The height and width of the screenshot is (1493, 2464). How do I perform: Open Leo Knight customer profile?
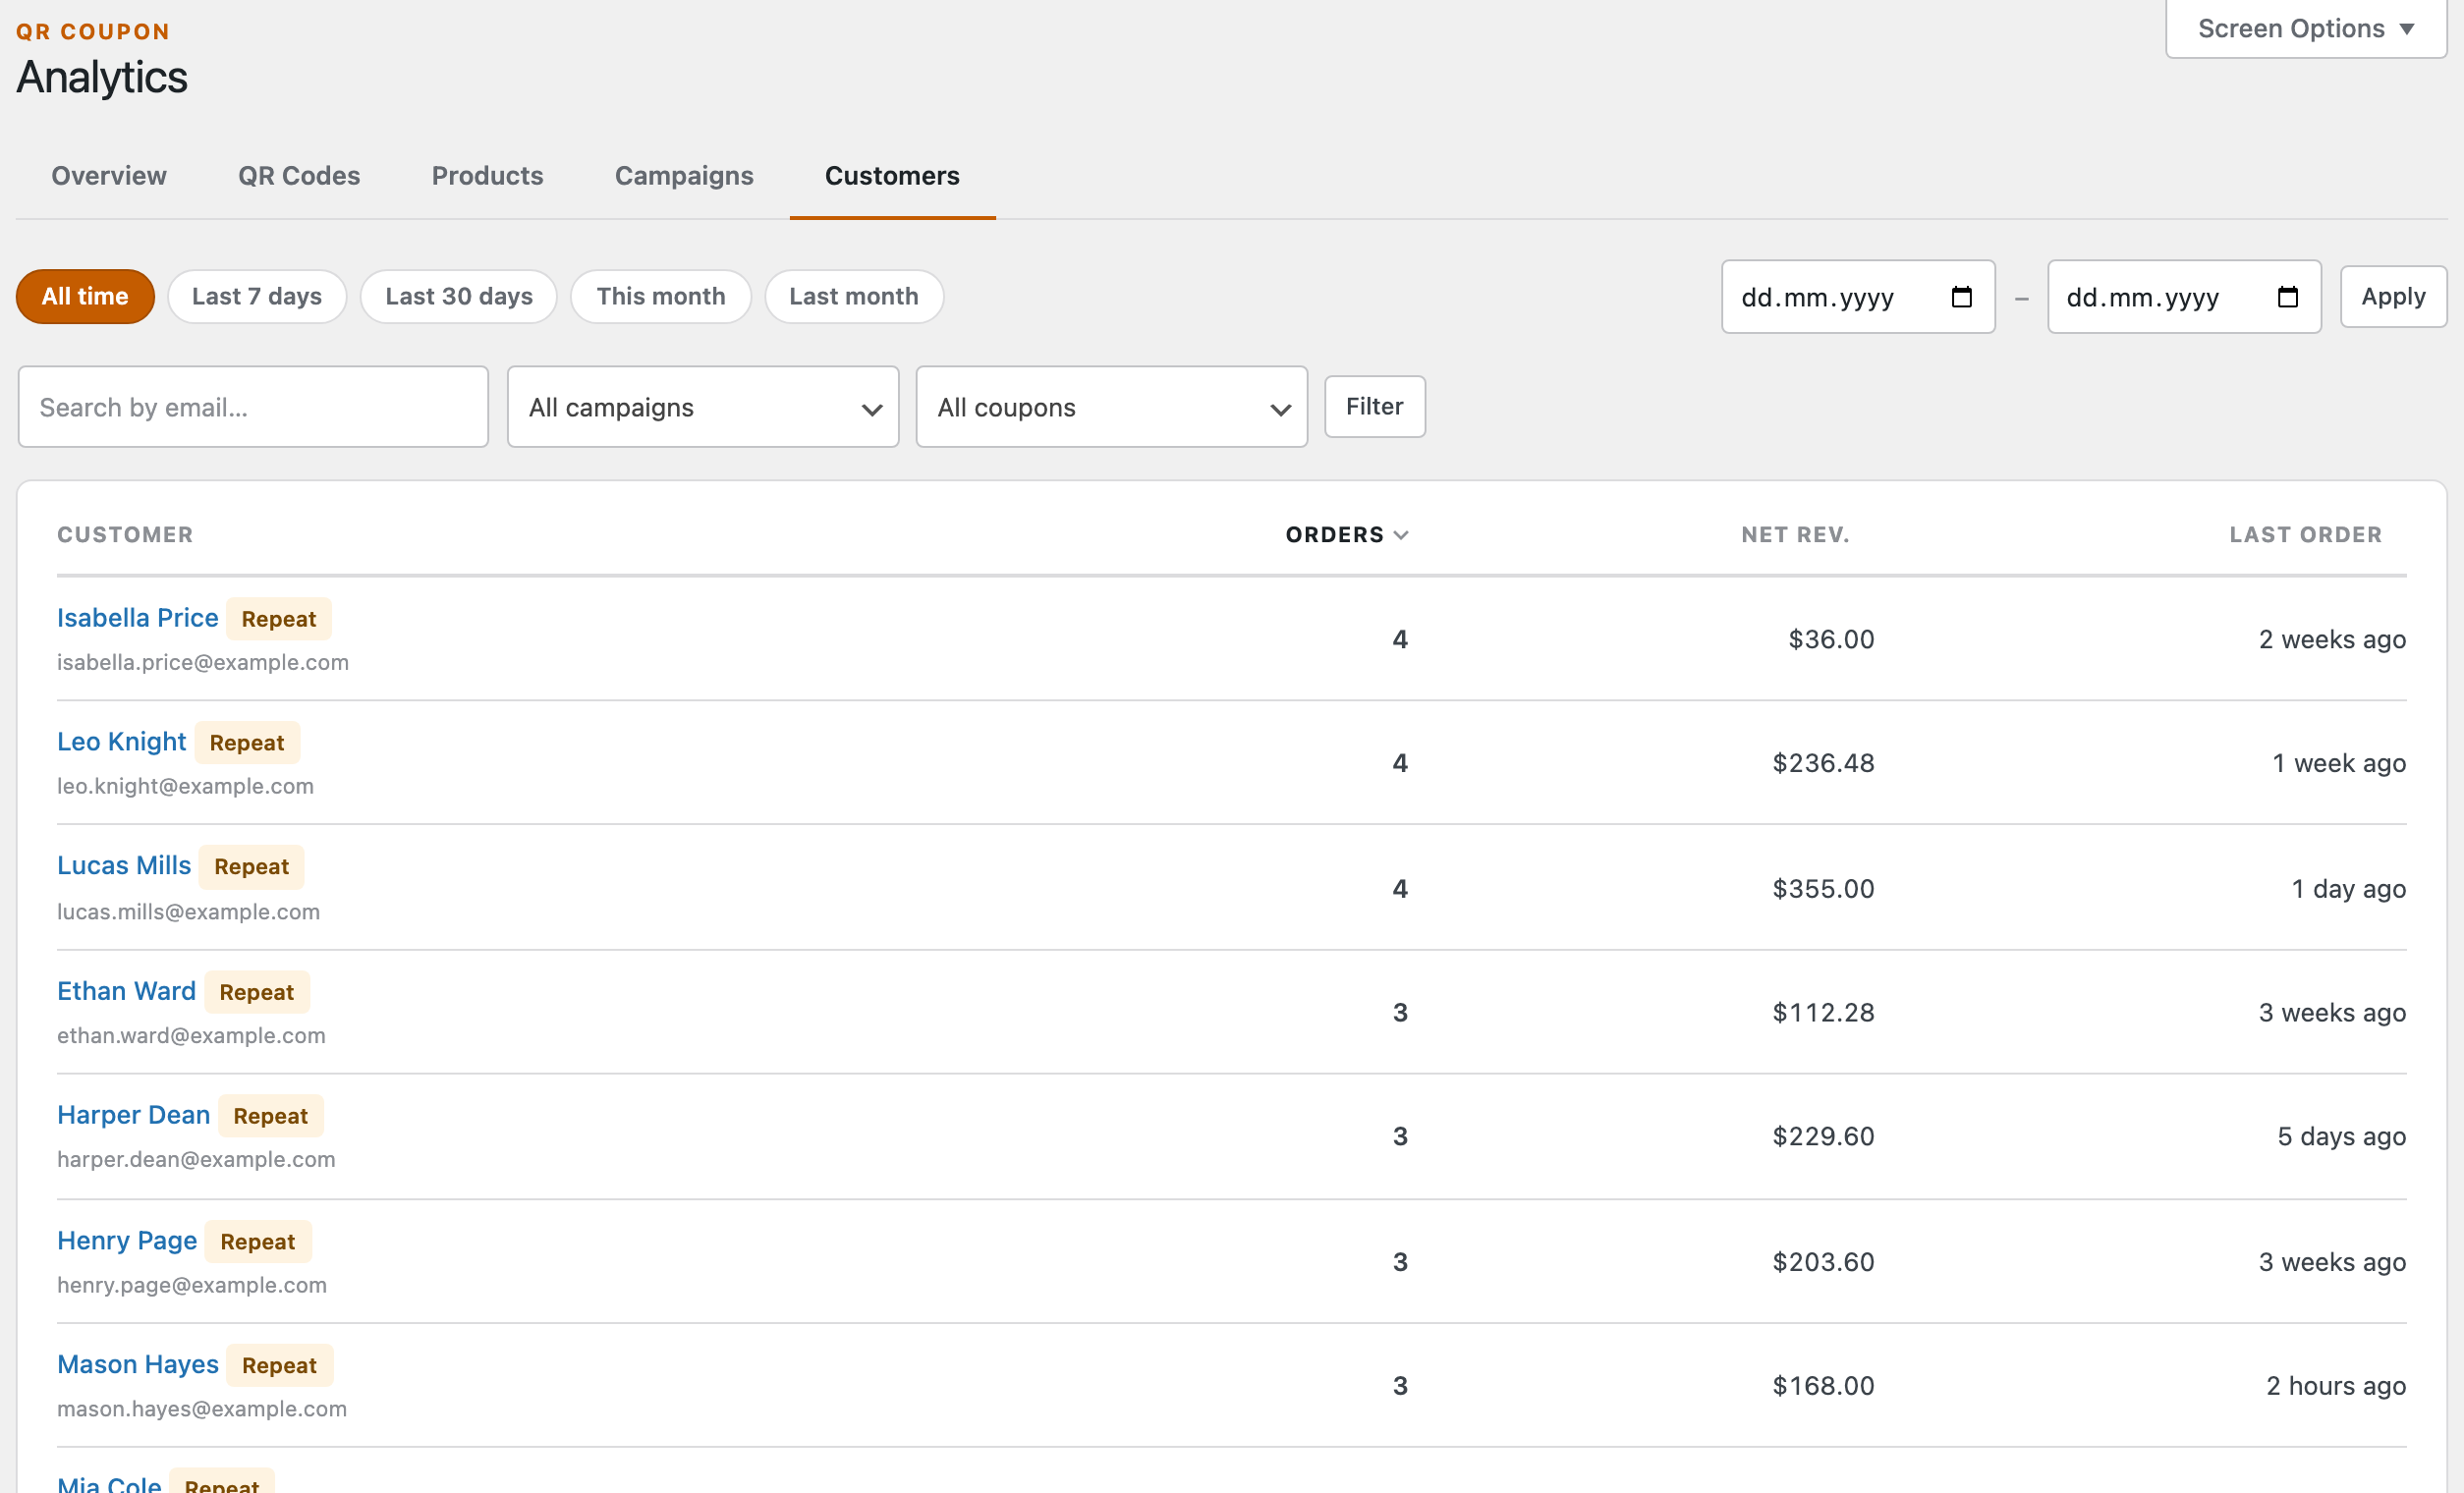click(122, 742)
